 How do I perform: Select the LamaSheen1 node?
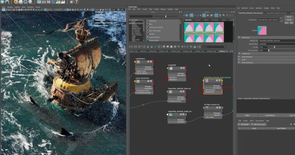[x=144, y=67]
